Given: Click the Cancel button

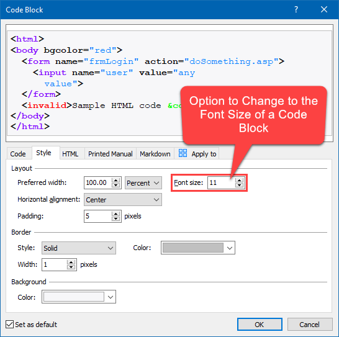Looking at the screenshot, I should [310, 324].
